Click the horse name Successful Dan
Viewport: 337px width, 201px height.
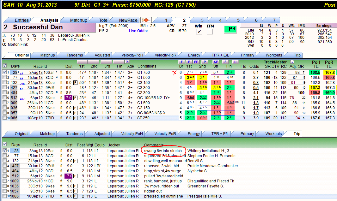[38, 27]
